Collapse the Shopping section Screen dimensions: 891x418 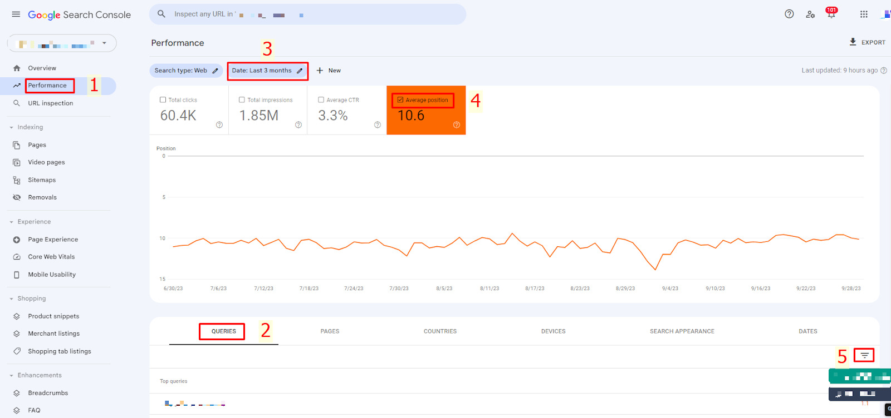point(12,298)
